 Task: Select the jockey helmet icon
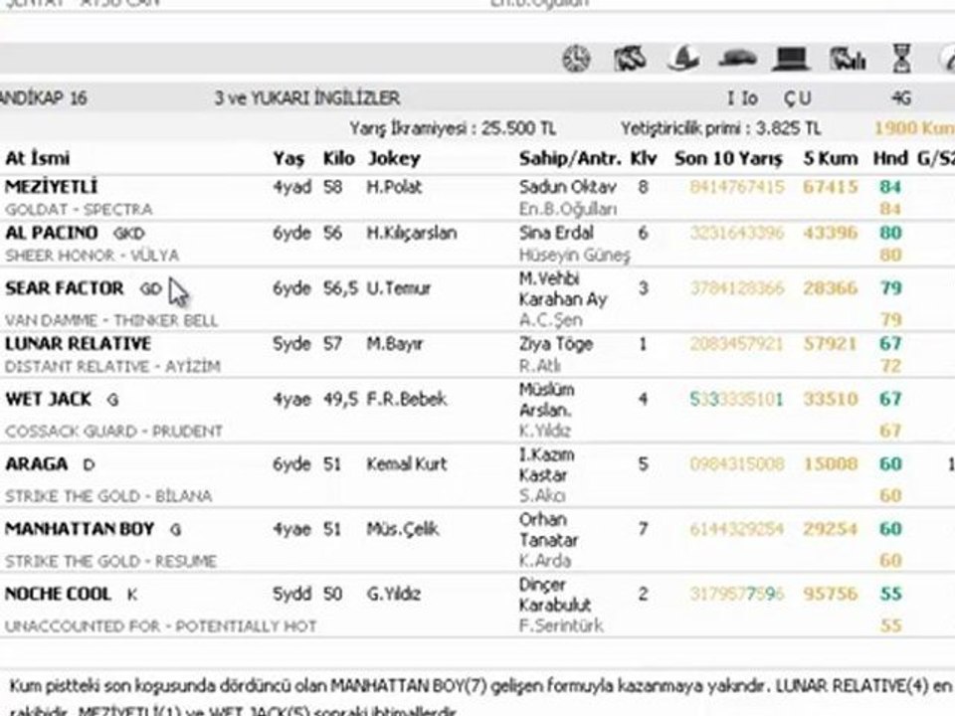[683, 59]
